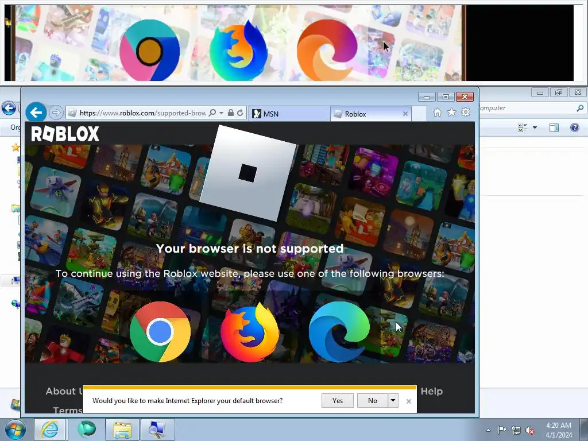This screenshot has height=441, width=588.
Task: Close the Roblox tab
Action: (x=405, y=114)
